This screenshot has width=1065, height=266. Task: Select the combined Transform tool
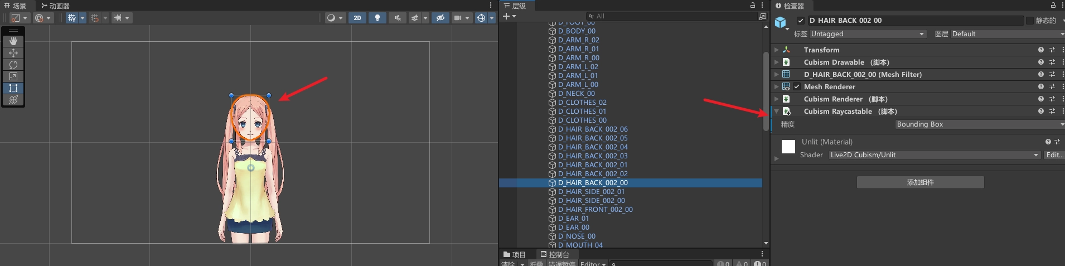tap(13, 100)
